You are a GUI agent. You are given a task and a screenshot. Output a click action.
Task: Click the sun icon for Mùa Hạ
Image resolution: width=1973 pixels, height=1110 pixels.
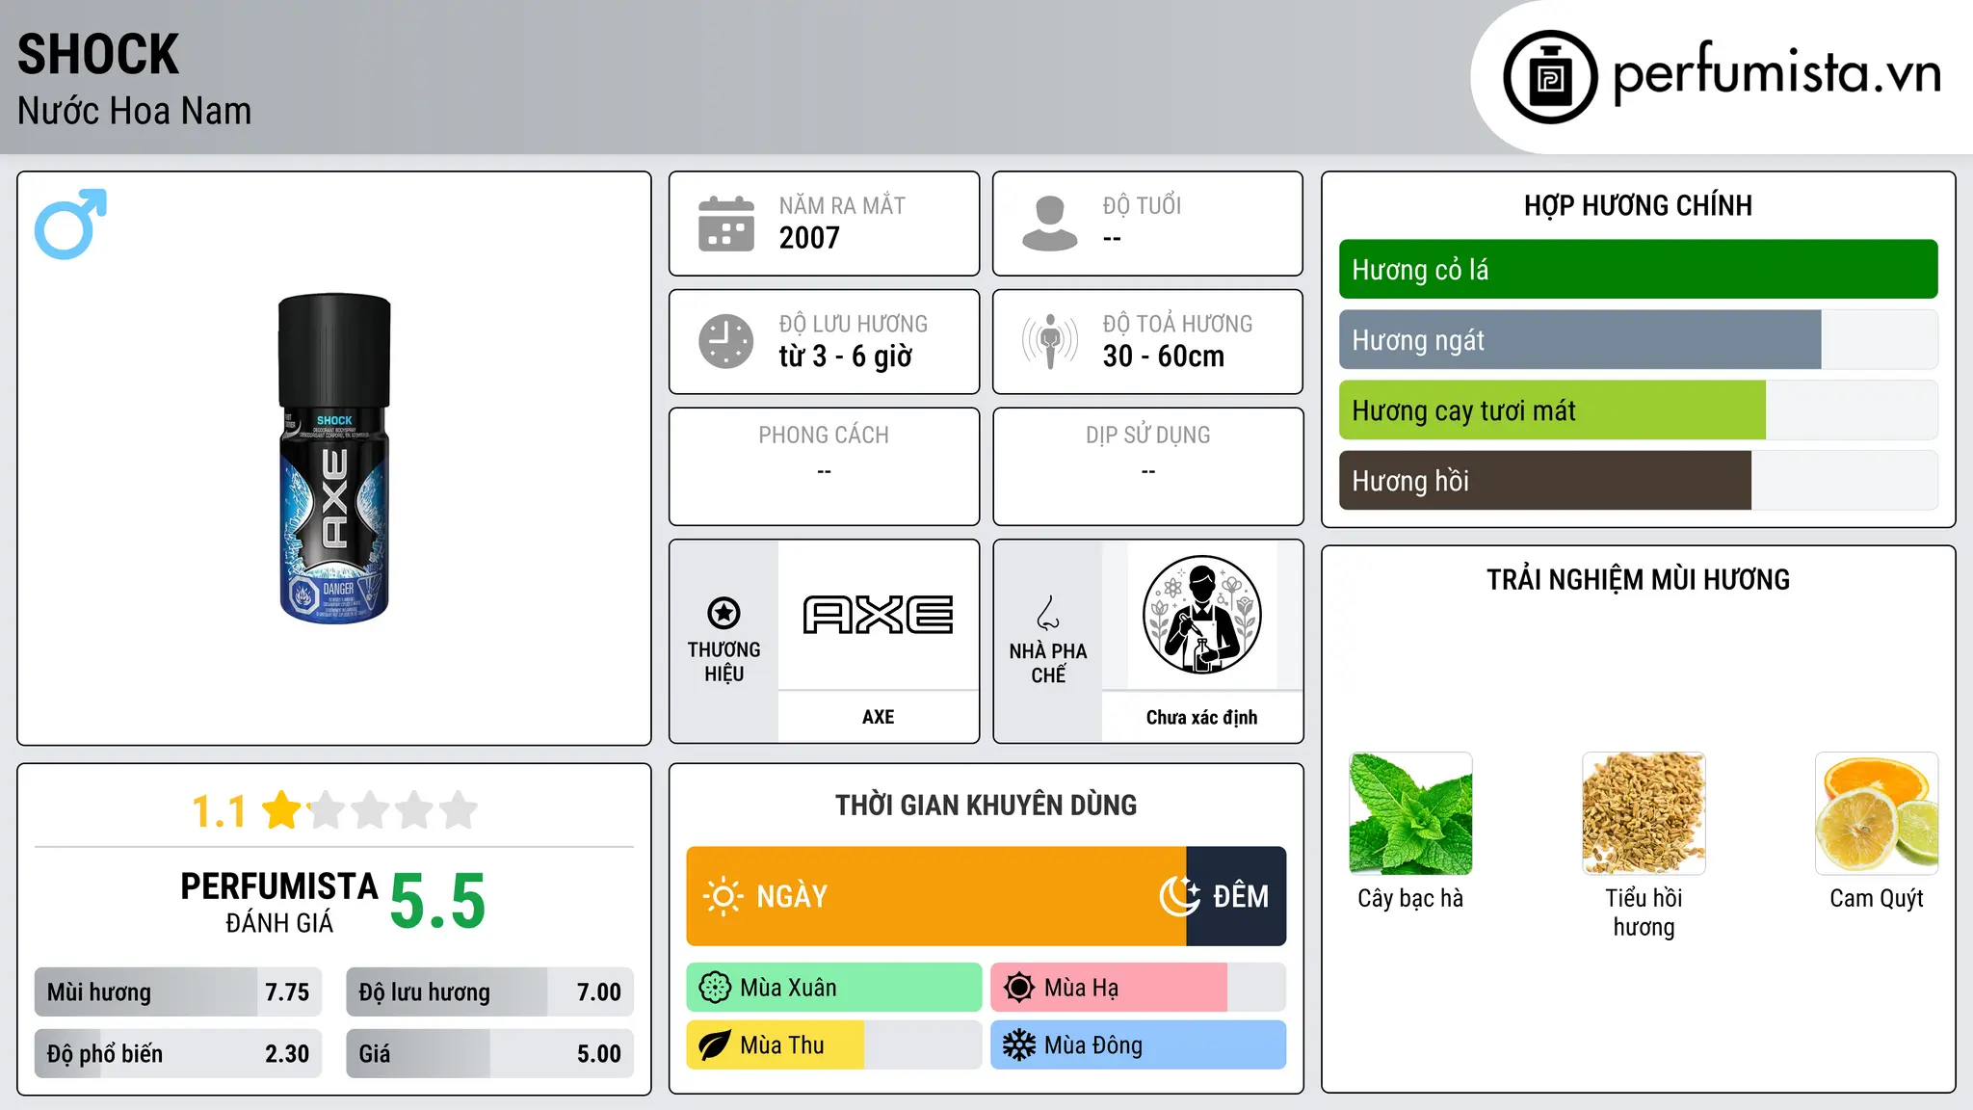pos(1019,988)
